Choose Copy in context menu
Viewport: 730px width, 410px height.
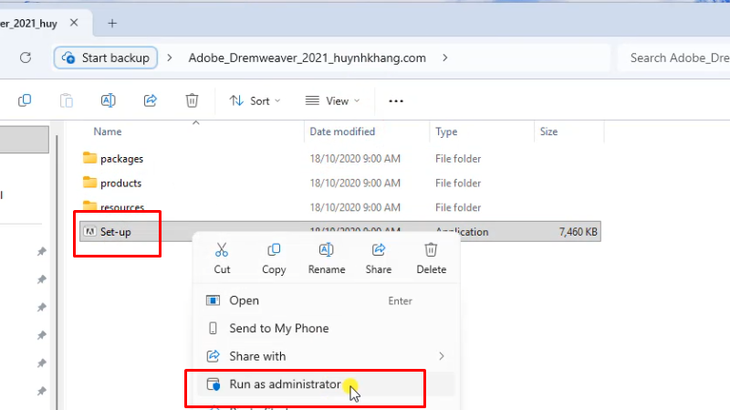(x=274, y=259)
